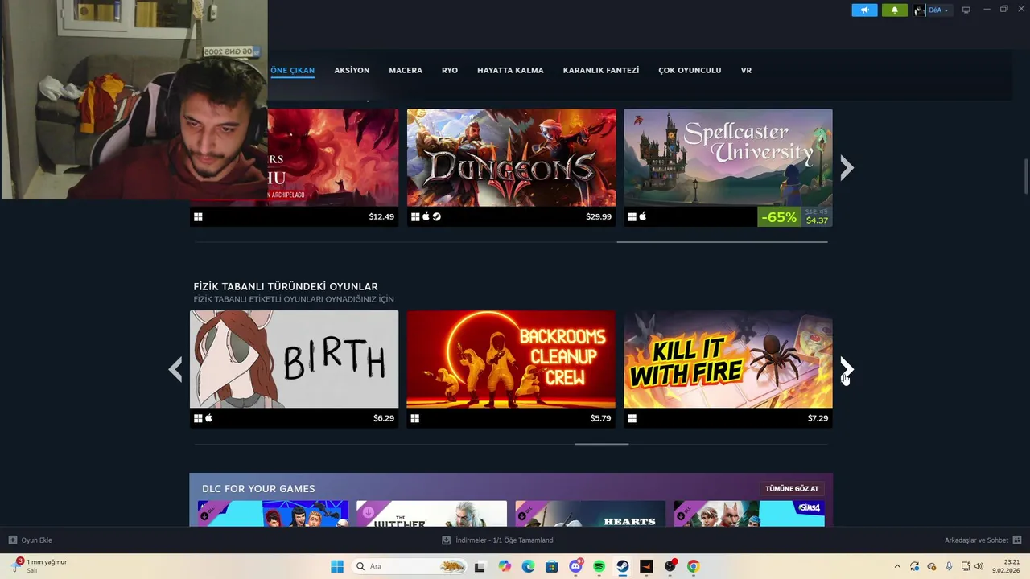The image size is (1030, 579).
Task: Click FİZİK TABANLI TÜRÜNDEKİ OYUNLAR heading
Action: click(286, 286)
